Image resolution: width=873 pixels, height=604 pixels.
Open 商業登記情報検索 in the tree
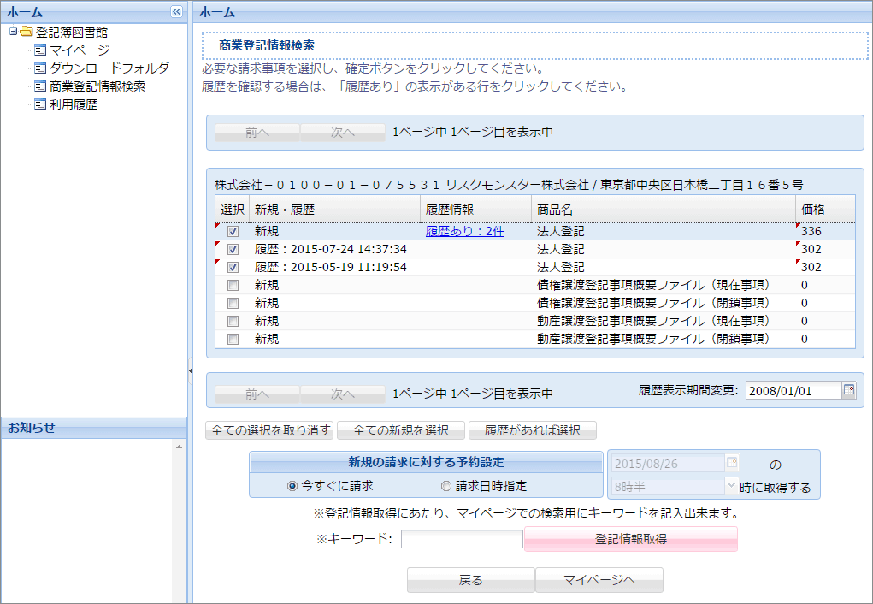97,86
